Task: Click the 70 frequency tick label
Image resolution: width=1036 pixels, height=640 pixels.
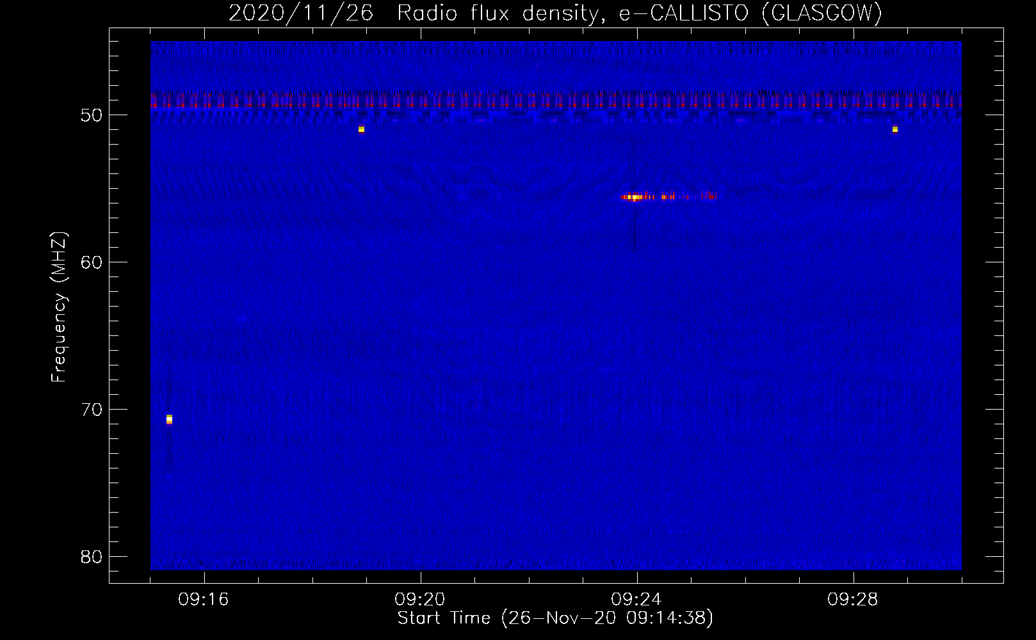Action: point(92,410)
